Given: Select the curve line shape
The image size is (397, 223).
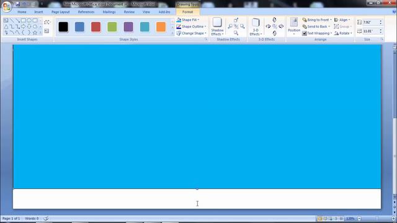Looking at the screenshot, I should click(17, 32).
